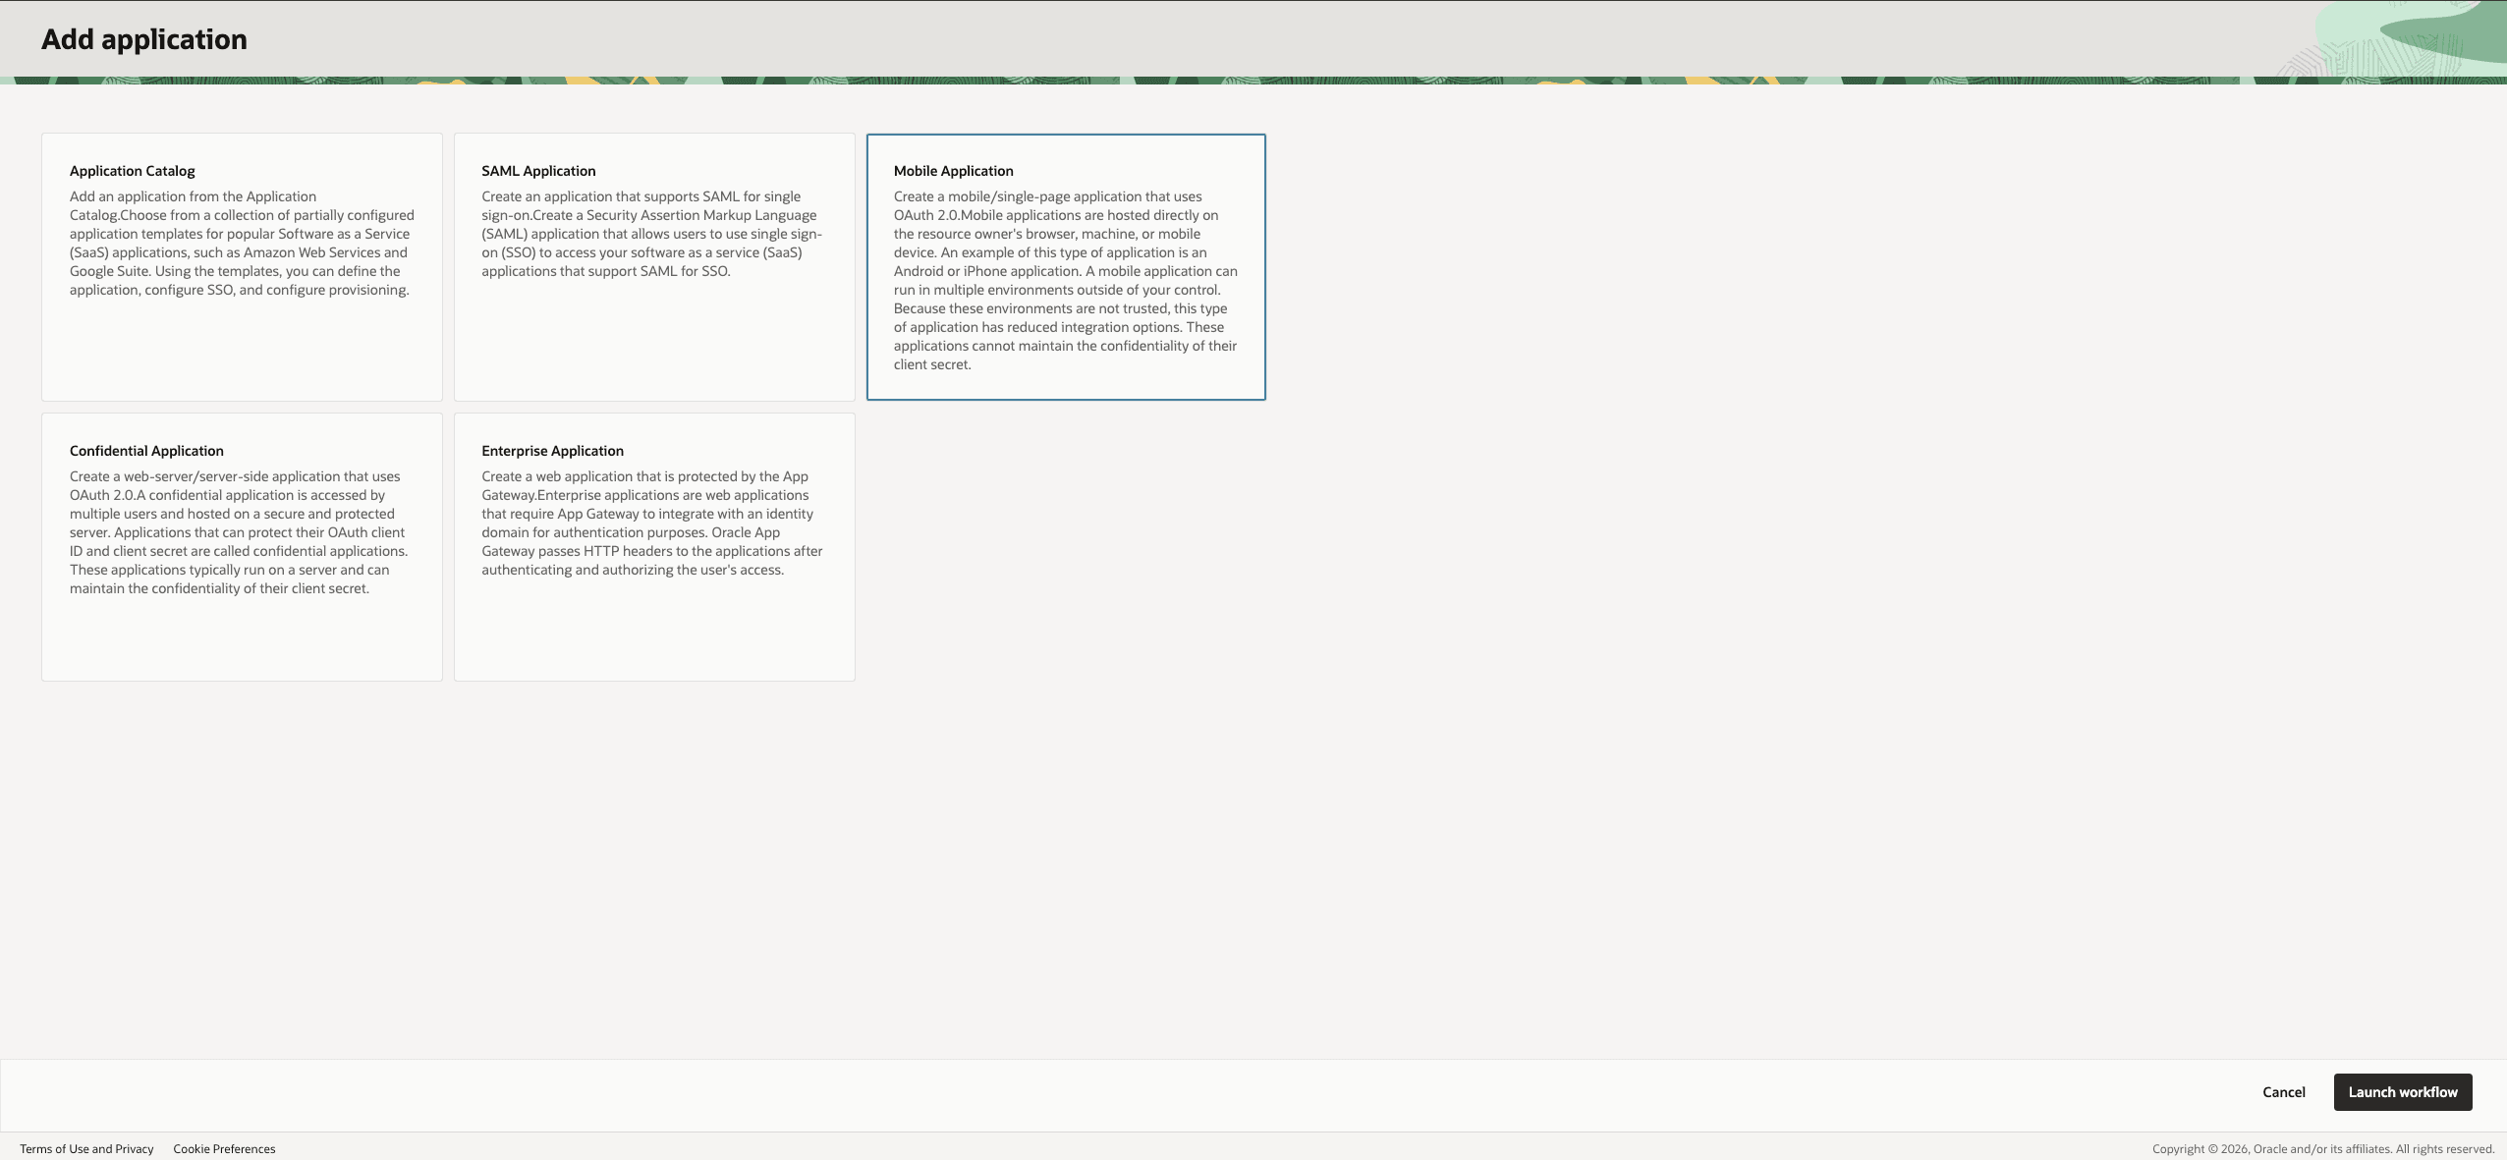Cancel adding an application
2507x1160 pixels.
pyautogui.click(x=2284, y=1092)
